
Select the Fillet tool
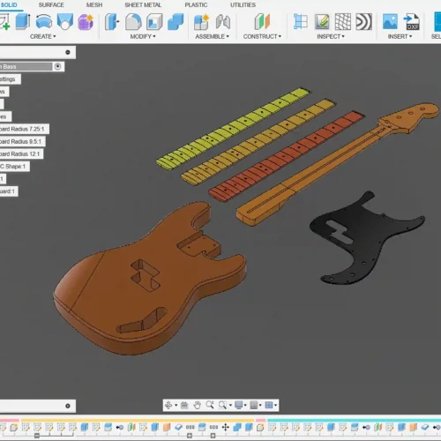click(x=133, y=21)
